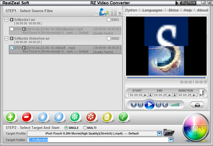Click the seek bar right end marker
Viewport: 213px width, 146px height.
tap(207, 78)
